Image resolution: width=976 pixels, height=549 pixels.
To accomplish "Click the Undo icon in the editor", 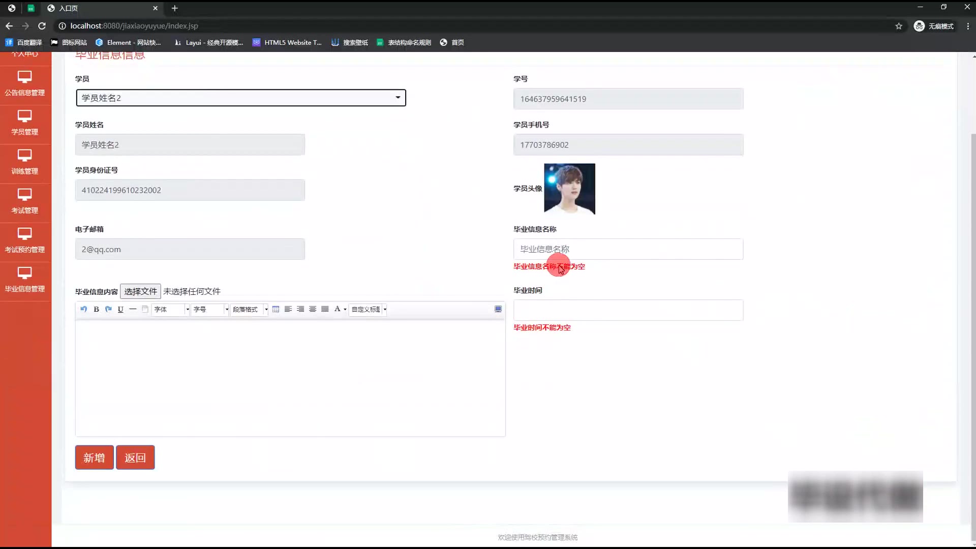I will coord(84,309).
